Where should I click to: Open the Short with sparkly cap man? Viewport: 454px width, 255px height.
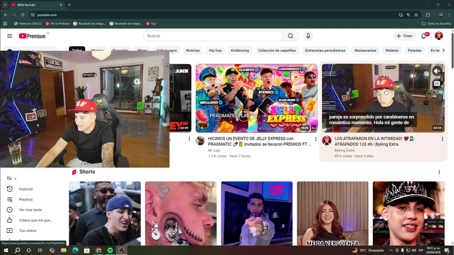409,214
